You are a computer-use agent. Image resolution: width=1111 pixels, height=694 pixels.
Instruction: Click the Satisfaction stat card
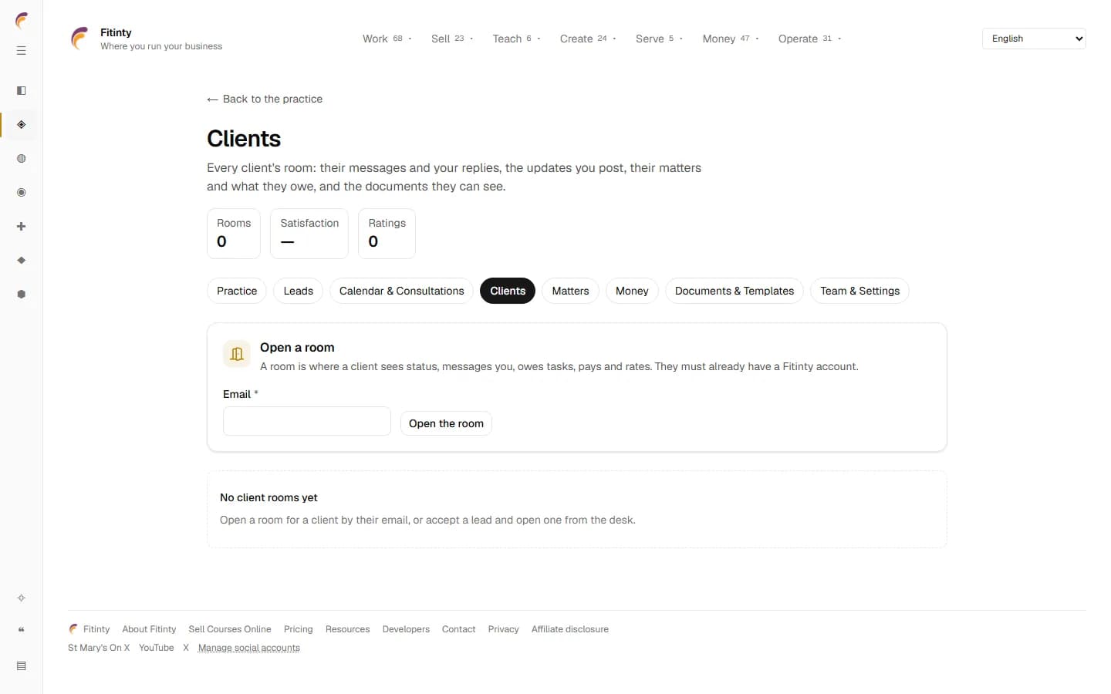point(309,234)
